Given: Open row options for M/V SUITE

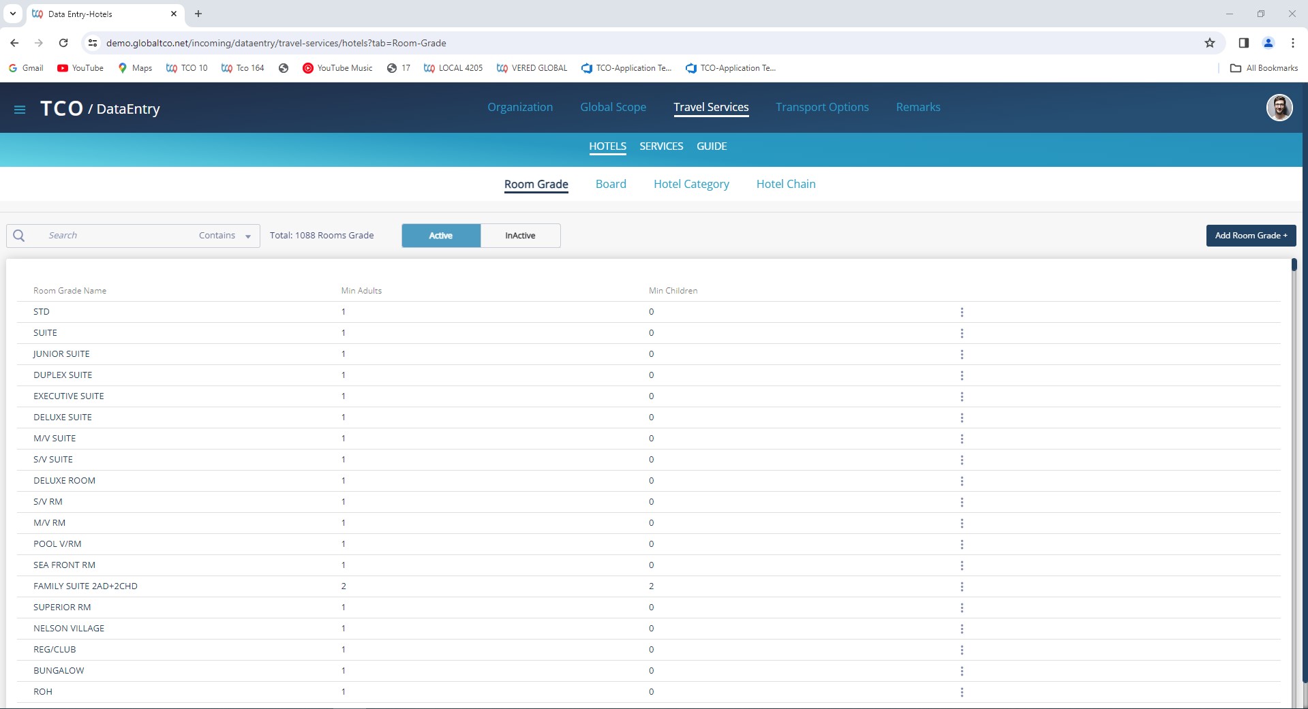Looking at the screenshot, I should 962,439.
